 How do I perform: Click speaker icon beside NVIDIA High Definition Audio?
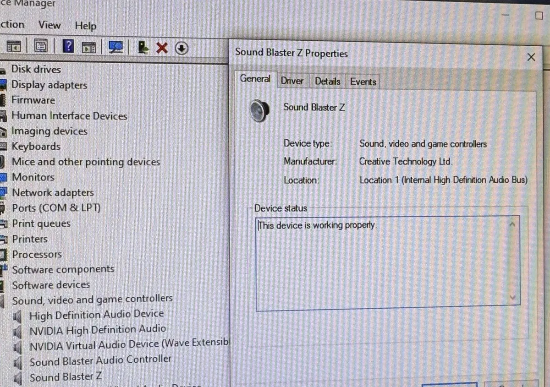click(x=18, y=332)
